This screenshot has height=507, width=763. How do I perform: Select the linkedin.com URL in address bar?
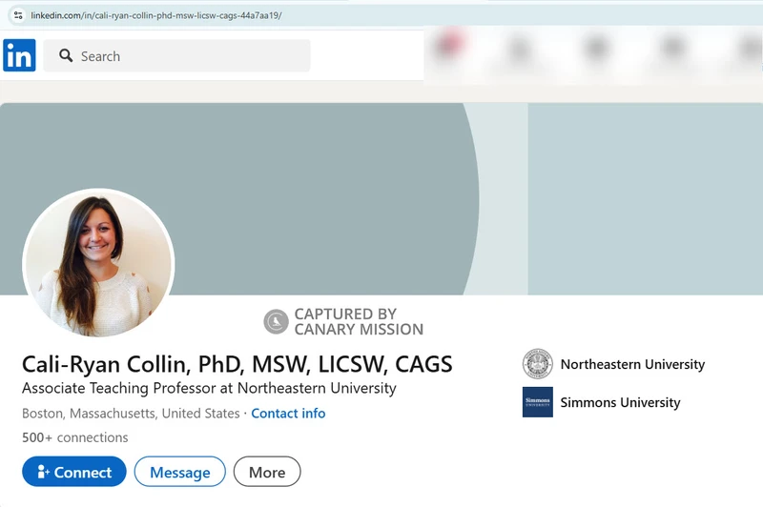click(156, 15)
